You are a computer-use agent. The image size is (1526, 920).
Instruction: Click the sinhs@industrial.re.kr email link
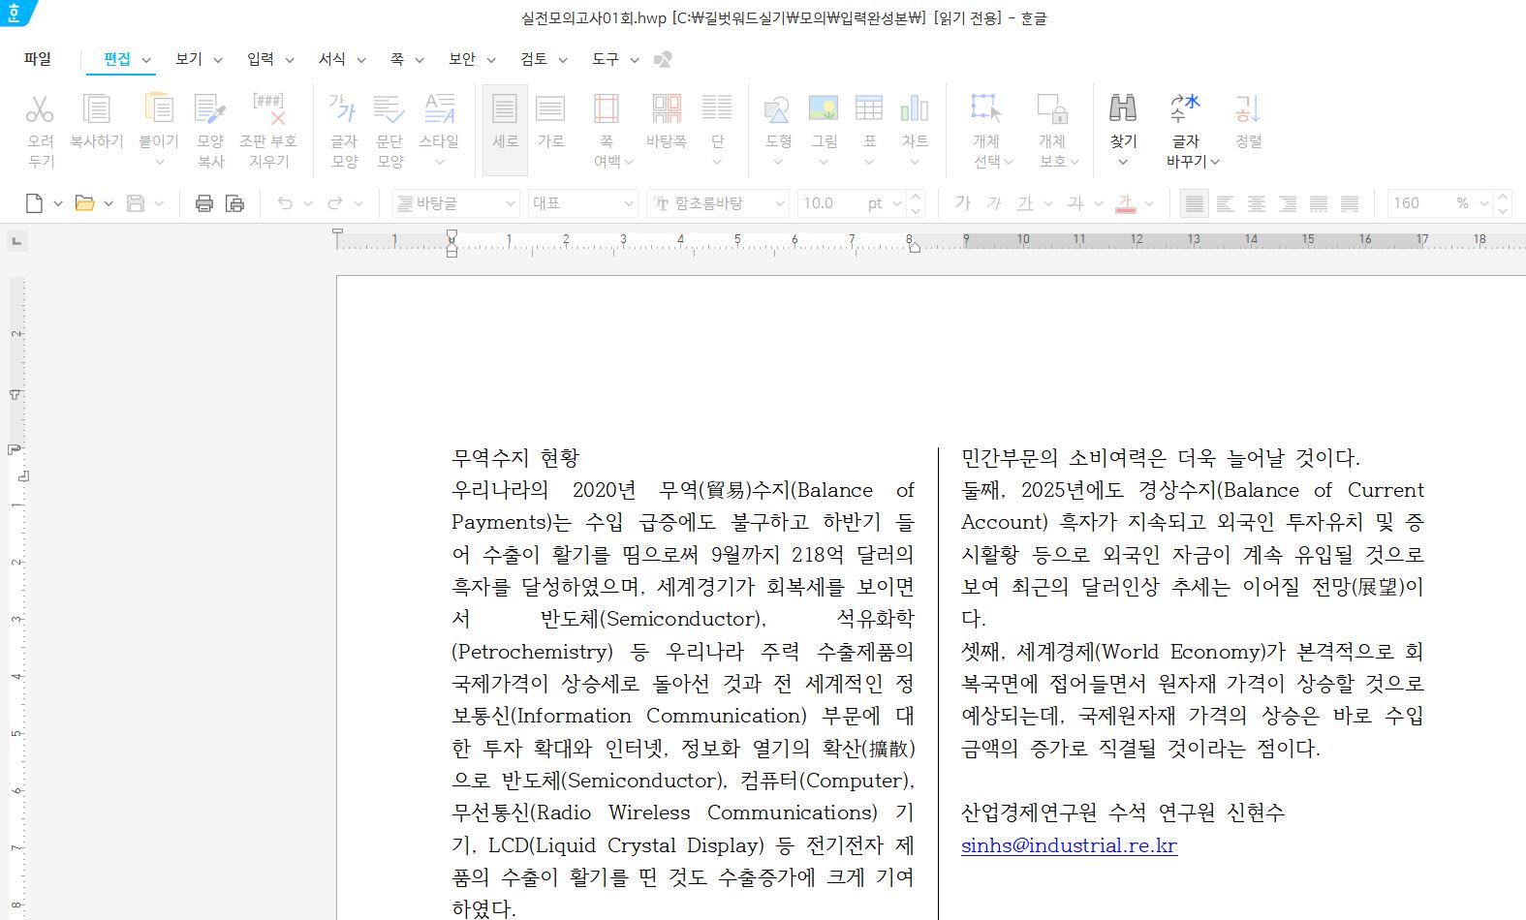(x=1069, y=845)
